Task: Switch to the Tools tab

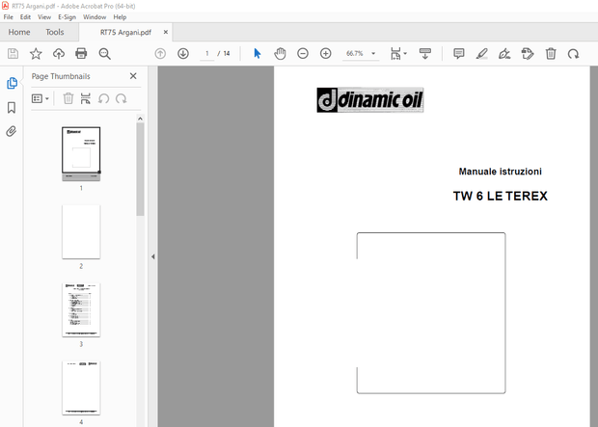Action: click(x=55, y=32)
